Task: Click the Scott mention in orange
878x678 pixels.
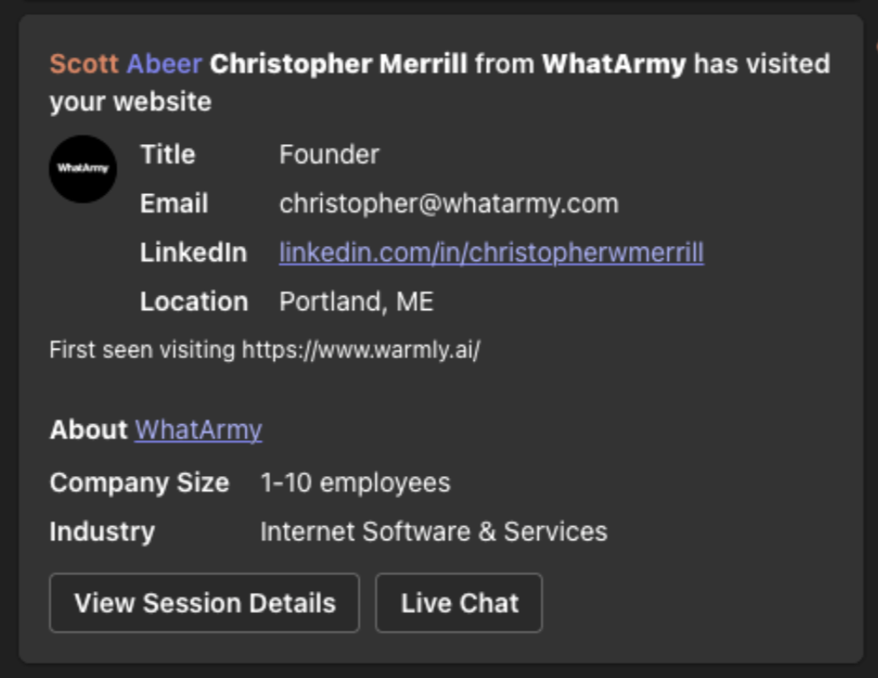Action: pos(84,64)
